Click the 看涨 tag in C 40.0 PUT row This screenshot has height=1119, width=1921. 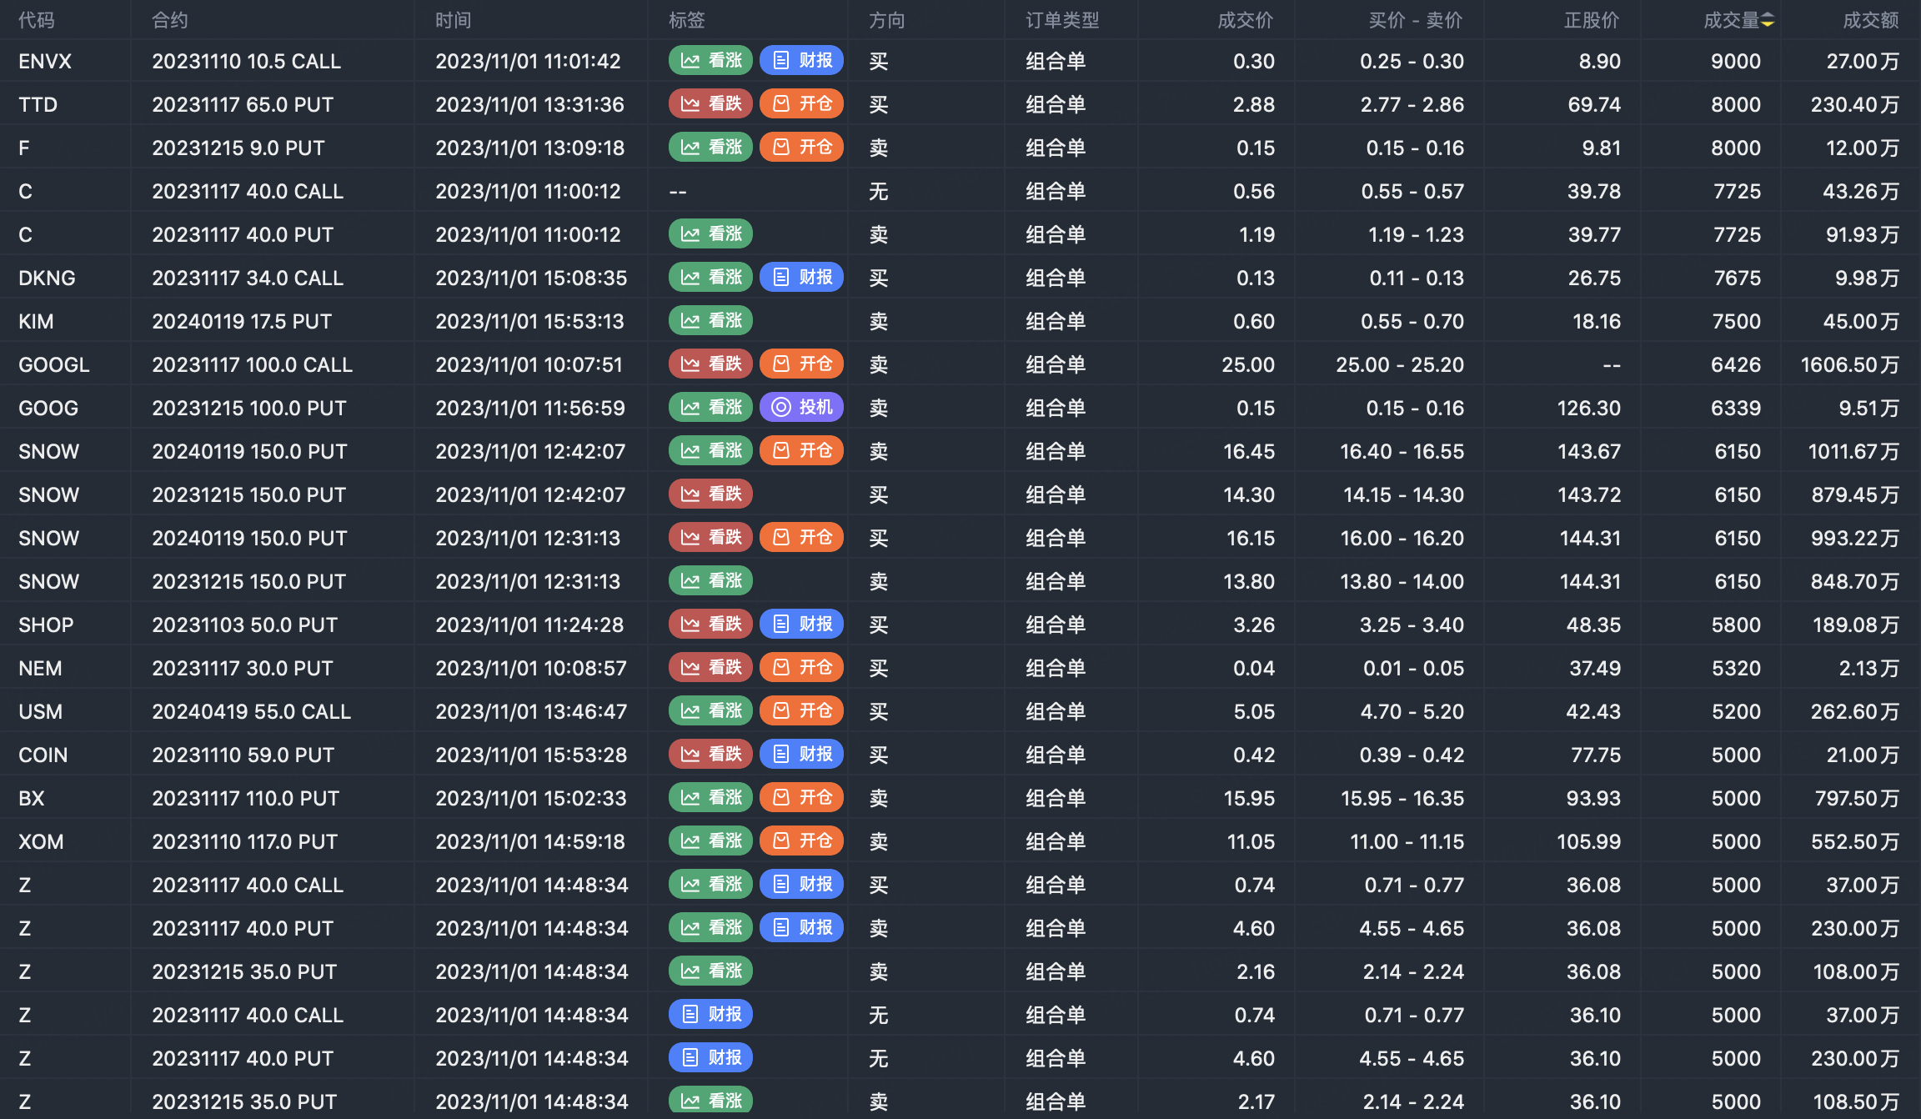[x=710, y=233]
